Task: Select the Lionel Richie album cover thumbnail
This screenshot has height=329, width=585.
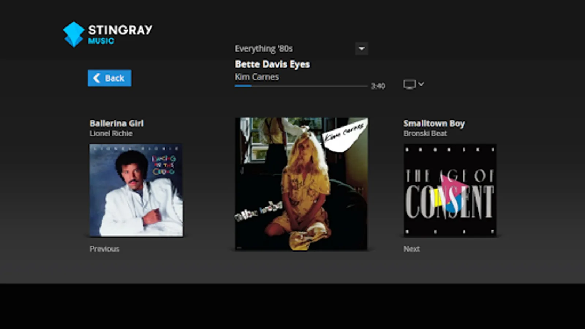Action: (136, 190)
